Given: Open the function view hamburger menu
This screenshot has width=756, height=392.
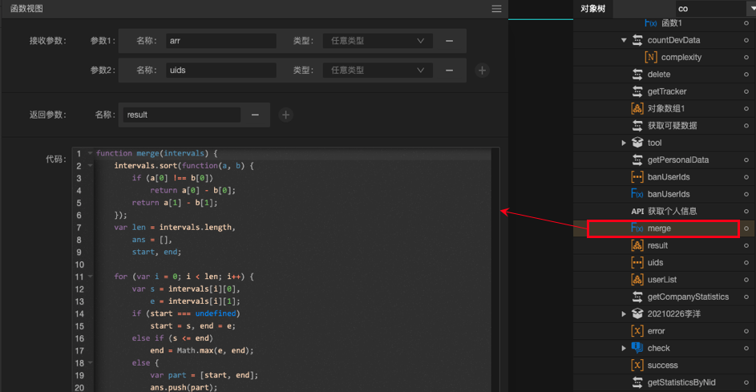Looking at the screenshot, I should [x=496, y=9].
